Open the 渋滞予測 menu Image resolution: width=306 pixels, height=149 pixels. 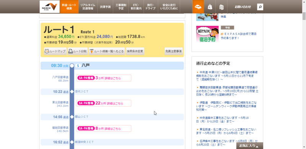coord(105,6)
